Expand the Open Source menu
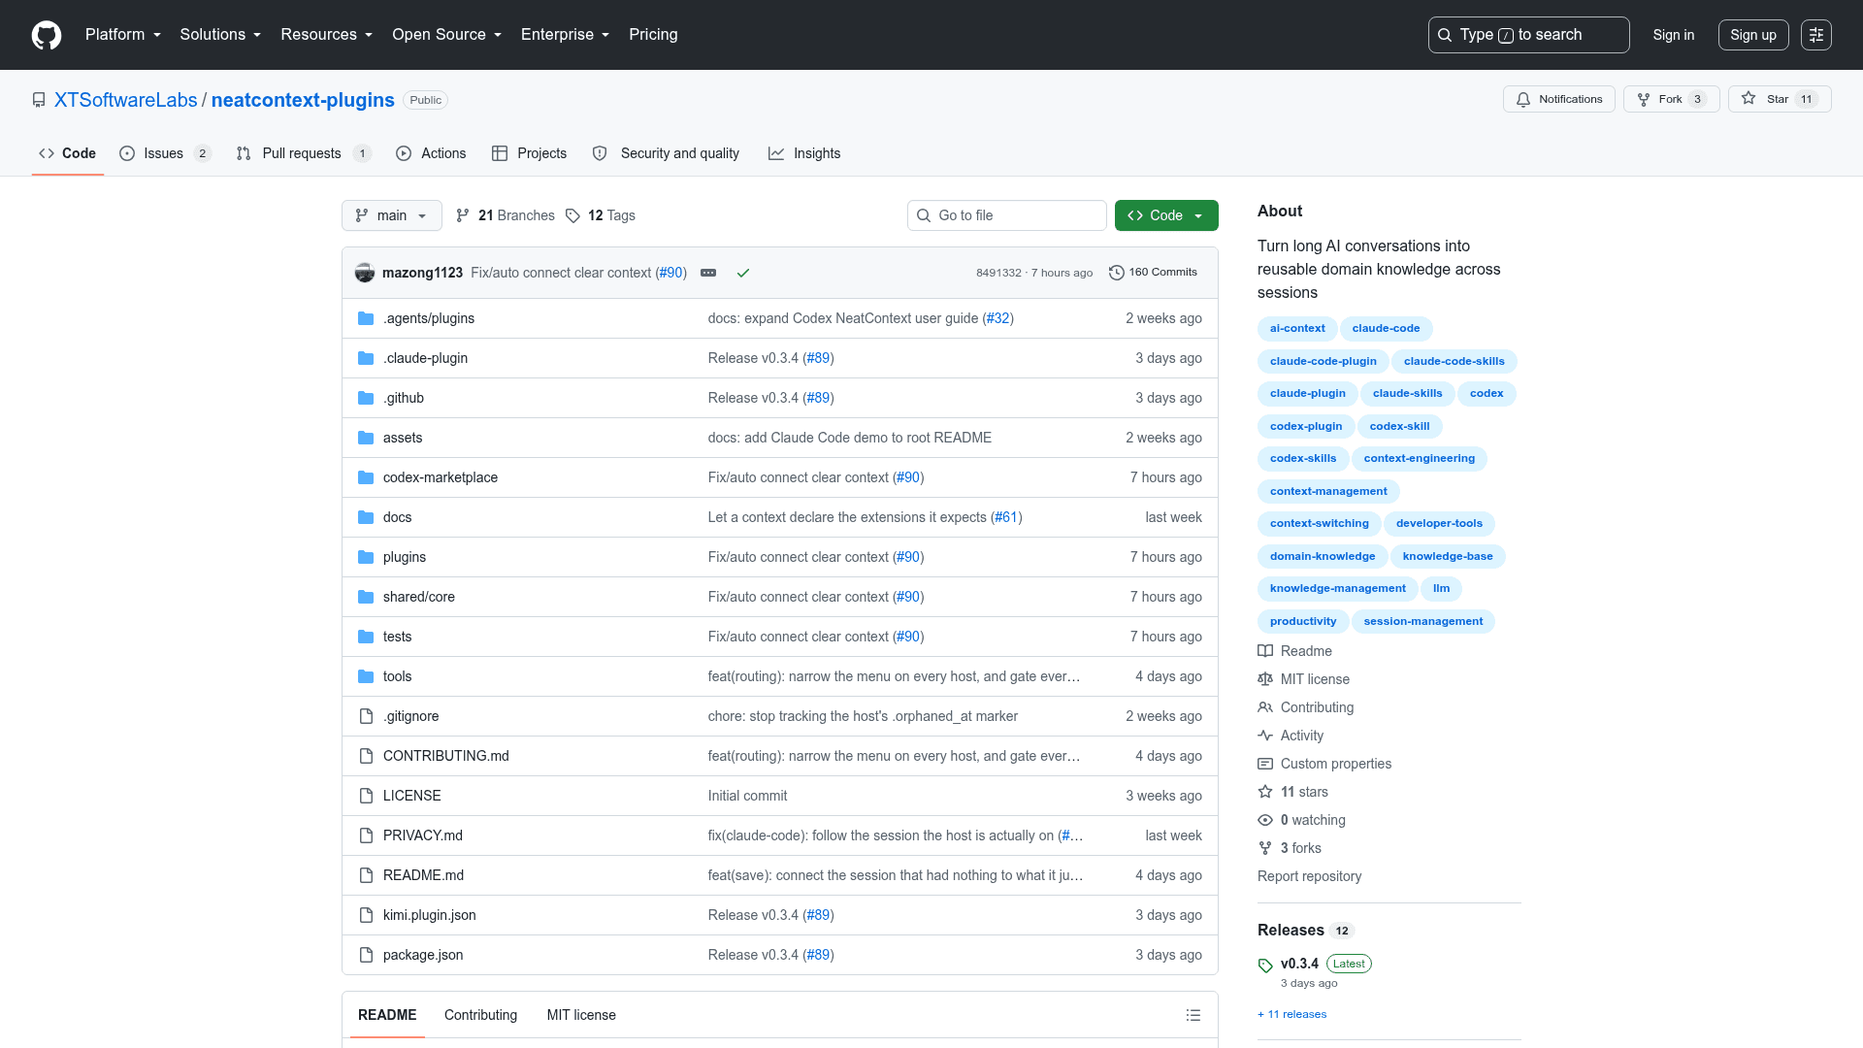Image resolution: width=1863 pixels, height=1048 pixels. [446, 35]
